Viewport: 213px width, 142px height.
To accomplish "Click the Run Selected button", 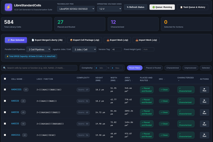I will 16,40.
